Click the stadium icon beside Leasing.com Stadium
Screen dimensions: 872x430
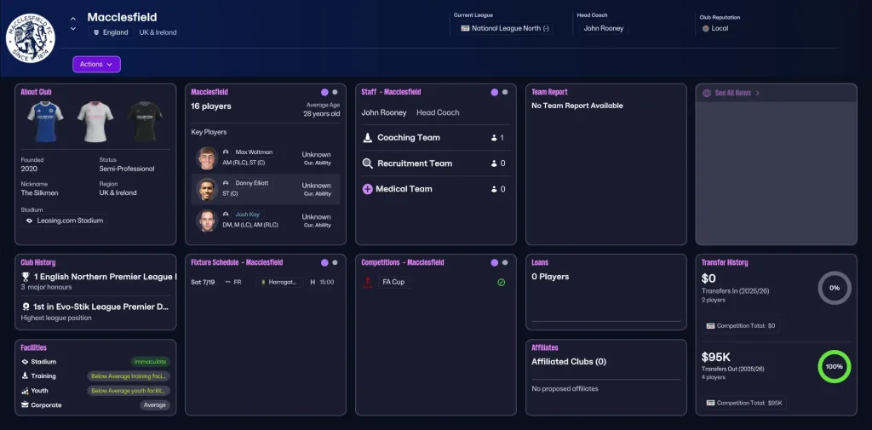tap(30, 221)
